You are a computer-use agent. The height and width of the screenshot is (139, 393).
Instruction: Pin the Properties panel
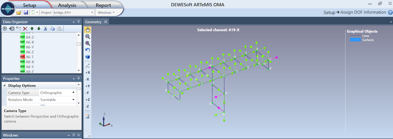coord(78,78)
